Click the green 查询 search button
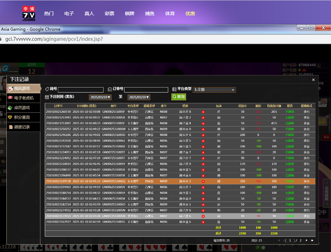 179,97
